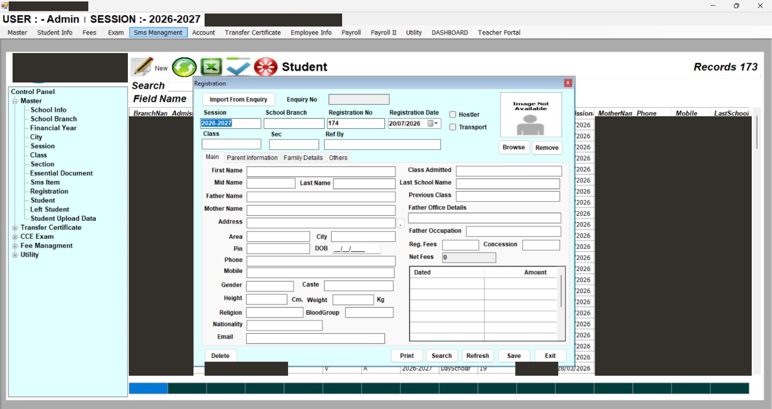Image resolution: width=772 pixels, height=409 pixels.
Task: Click the red close circle icon
Action: point(265,67)
